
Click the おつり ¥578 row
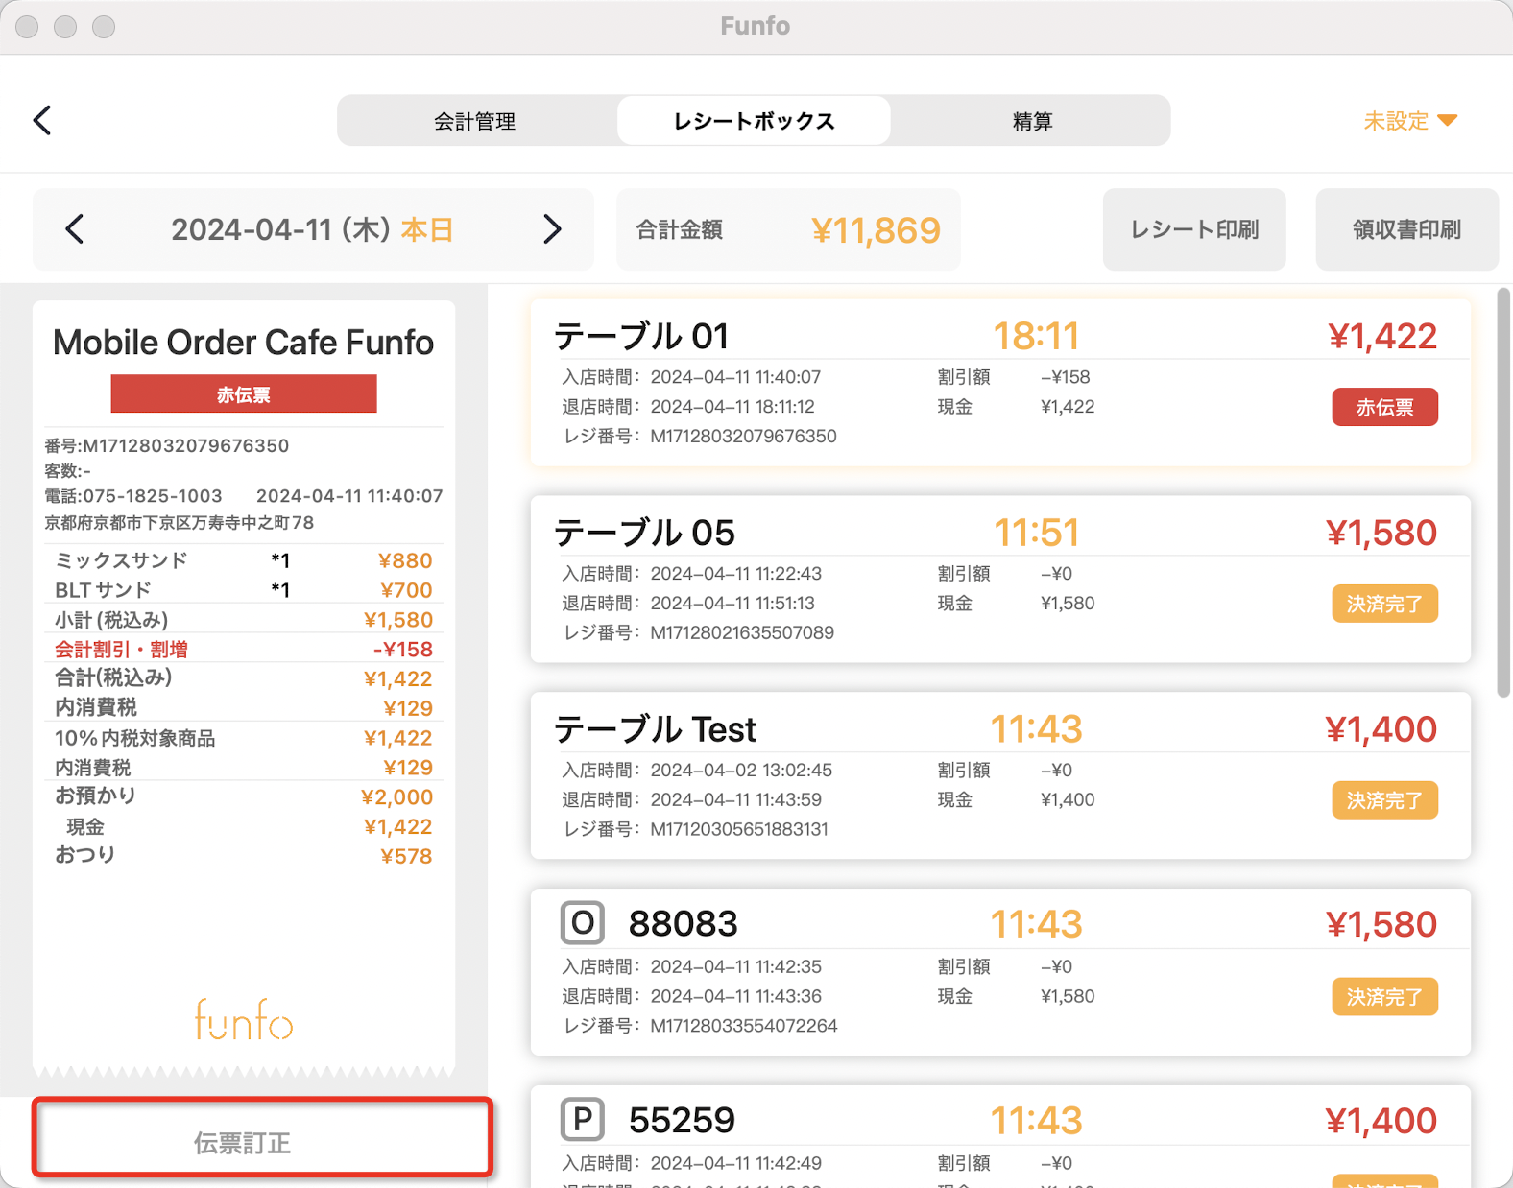coord(244,855)
